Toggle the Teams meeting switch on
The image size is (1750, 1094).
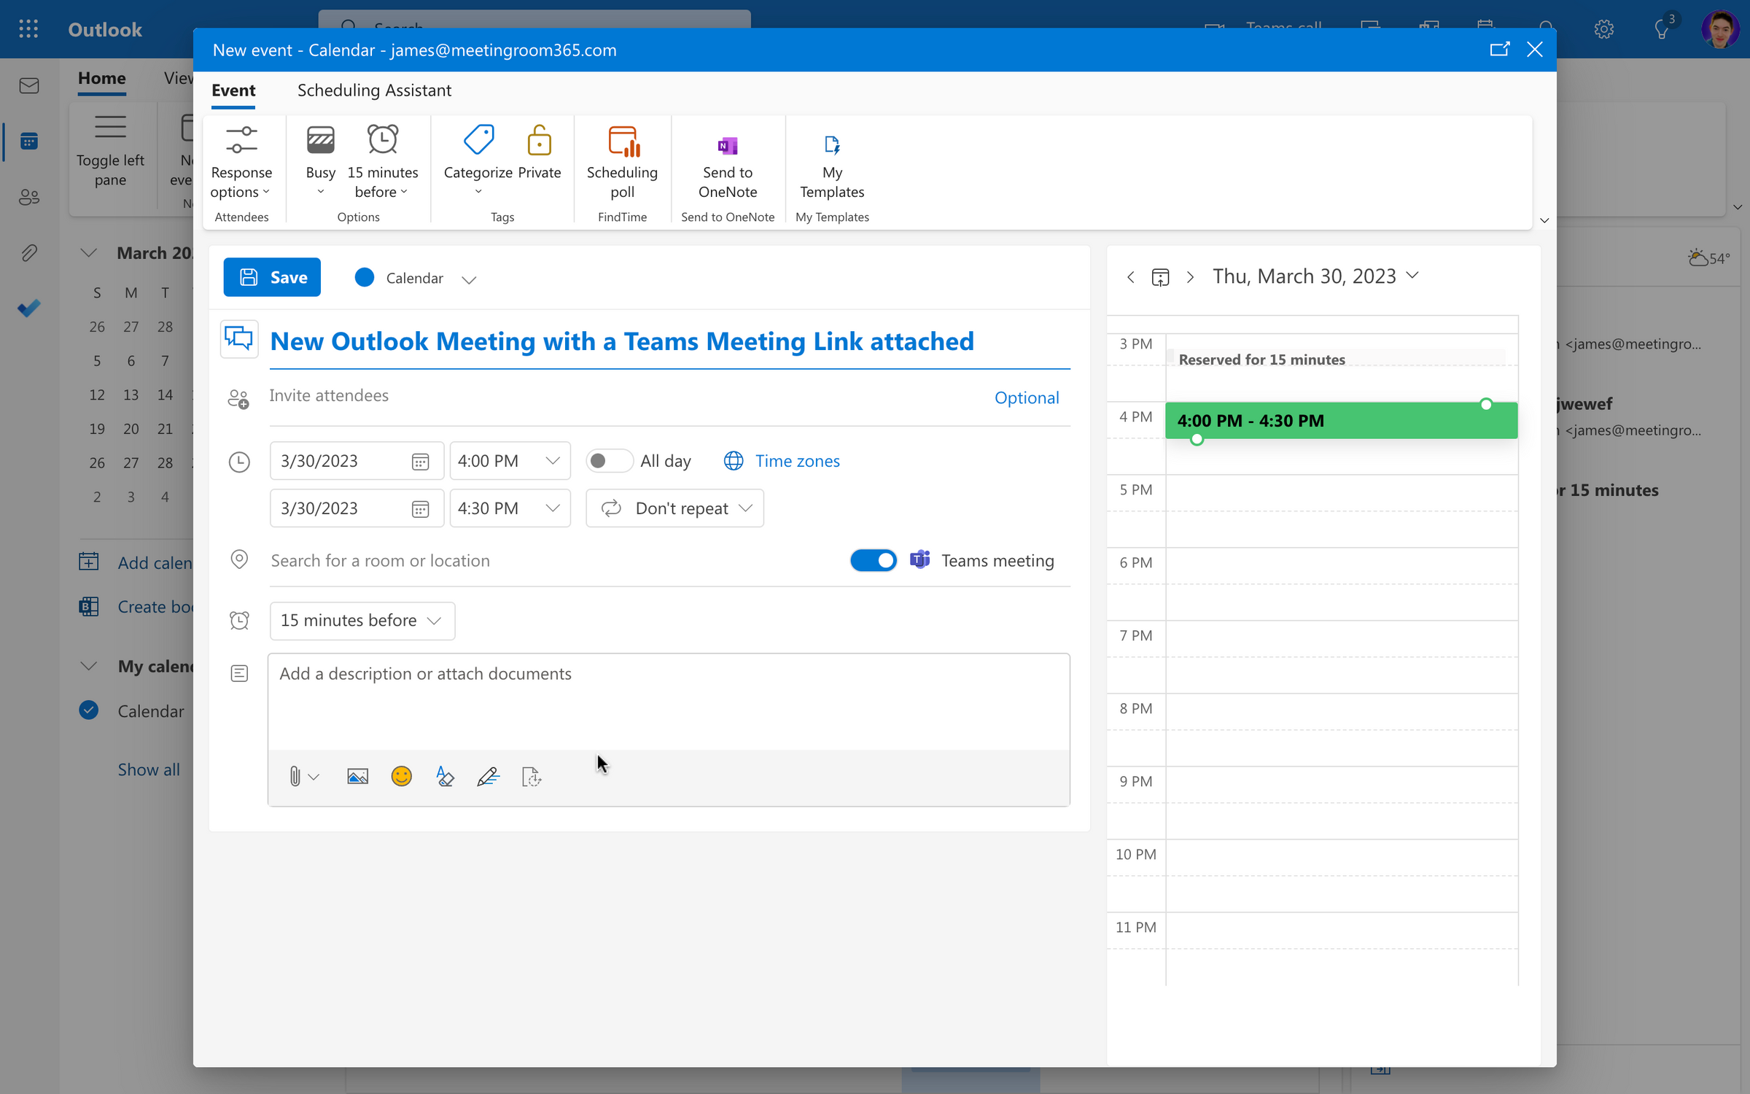tap(873, 559)
